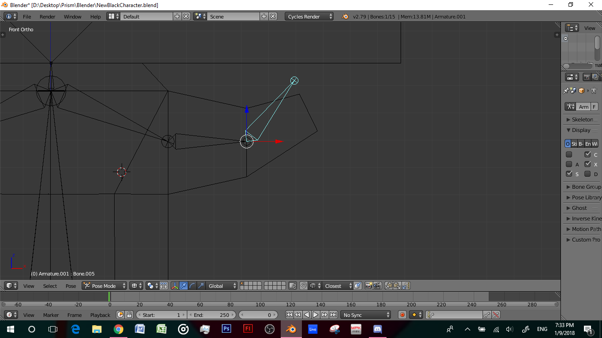Image resolution: width=602 pixels, height=338 pixels.
Task: Open the Pose Mode dropdown
Action: point(104,286)
